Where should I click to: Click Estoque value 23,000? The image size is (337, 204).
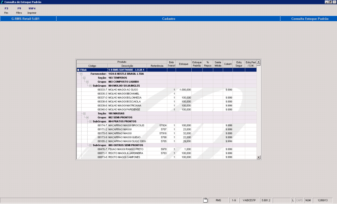[187, 129]
